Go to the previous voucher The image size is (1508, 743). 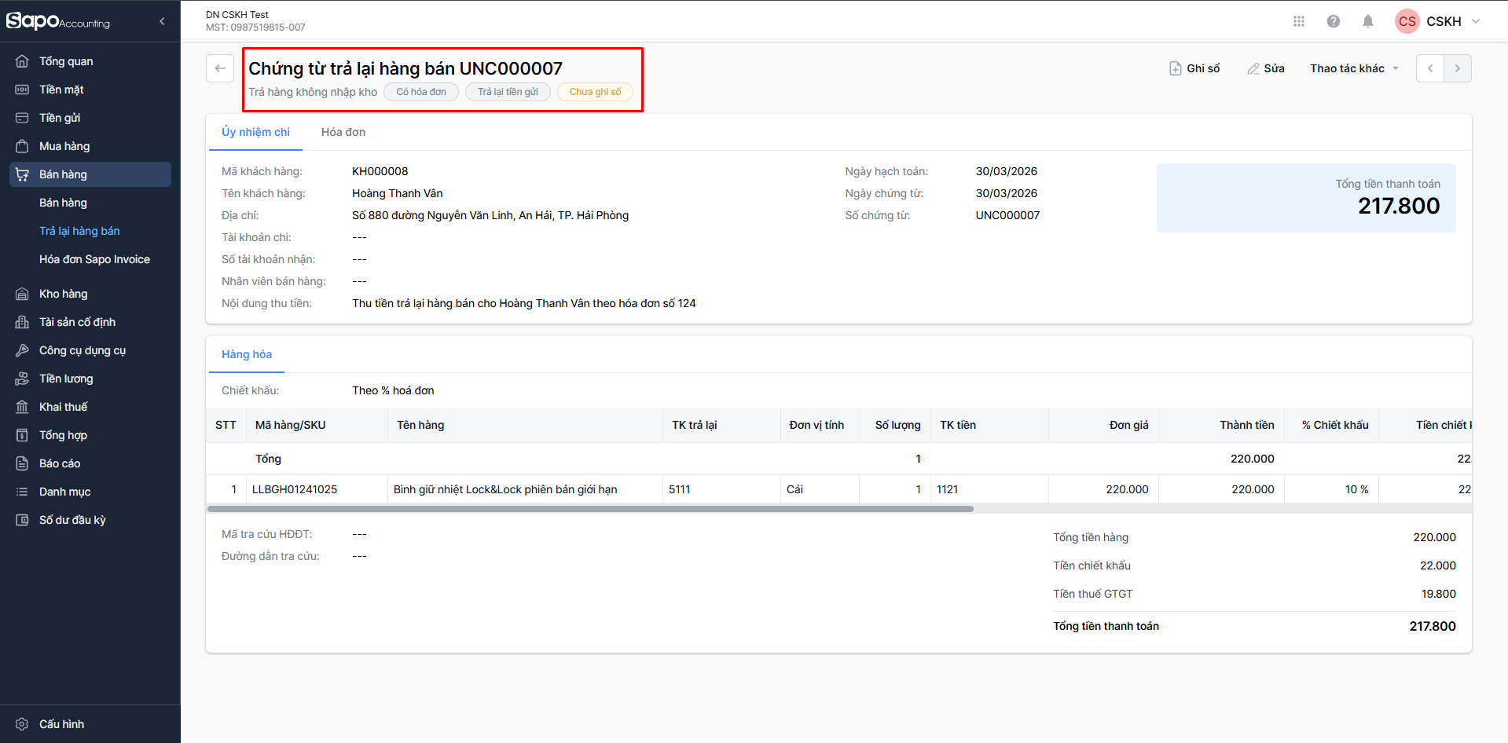(1430, 68)
